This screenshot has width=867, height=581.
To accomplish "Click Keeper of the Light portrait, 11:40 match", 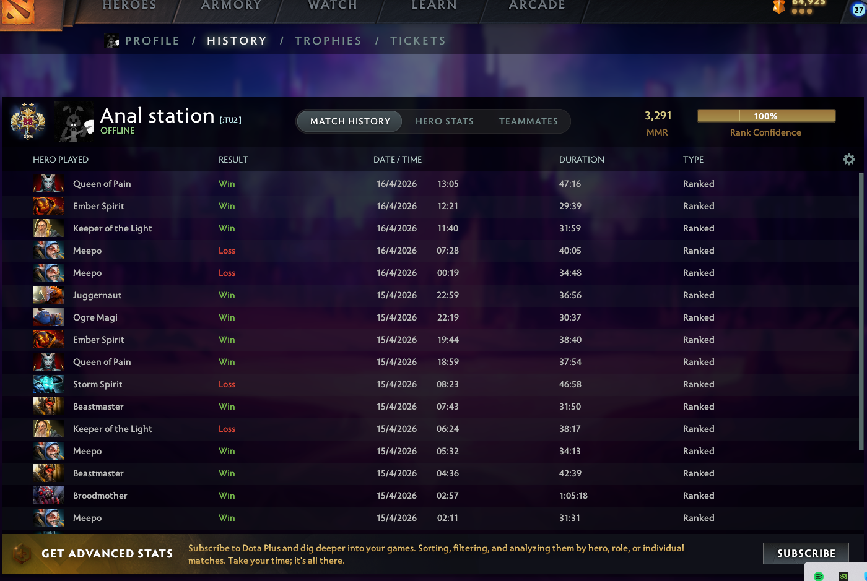I will (x=48, y=228).
